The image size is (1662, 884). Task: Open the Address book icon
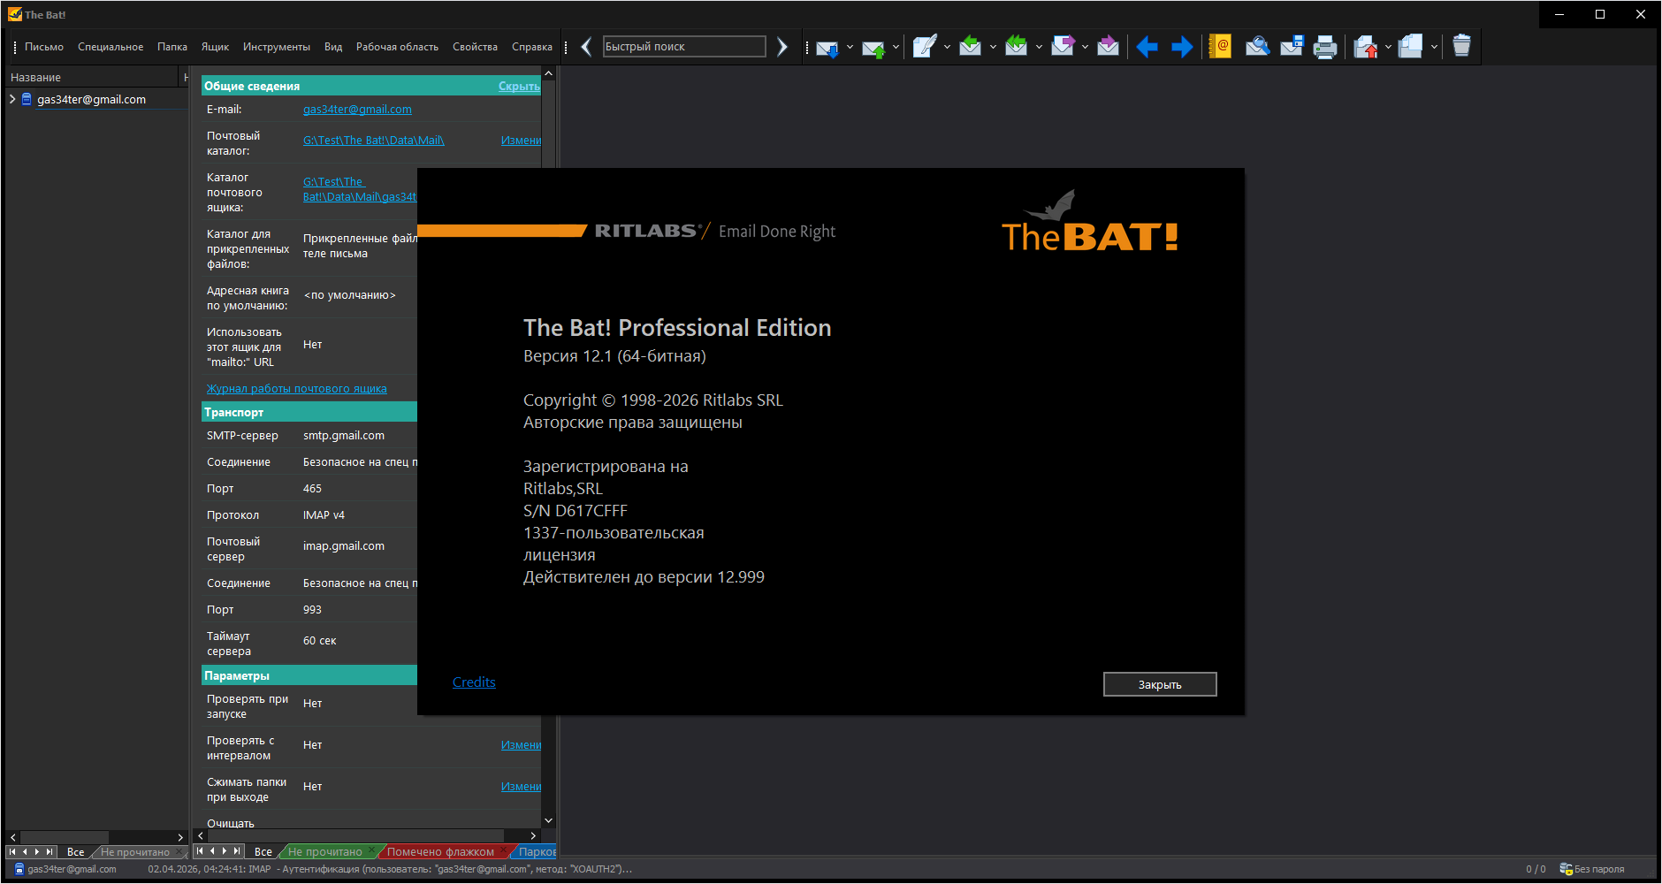coord(1220,47)
